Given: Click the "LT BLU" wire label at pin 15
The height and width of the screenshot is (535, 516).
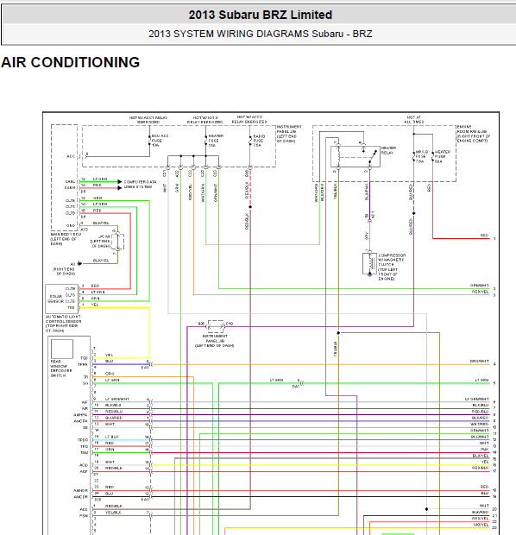Looking at the screenshot, I should 111,437.
